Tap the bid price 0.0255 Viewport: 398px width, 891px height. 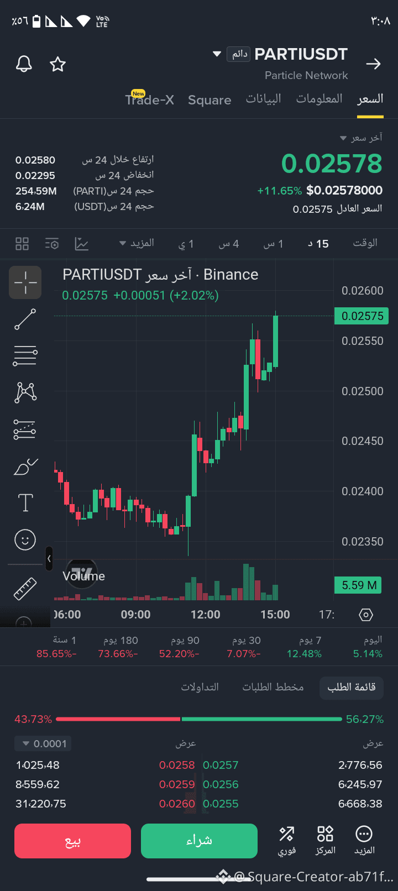pos(221,804)
